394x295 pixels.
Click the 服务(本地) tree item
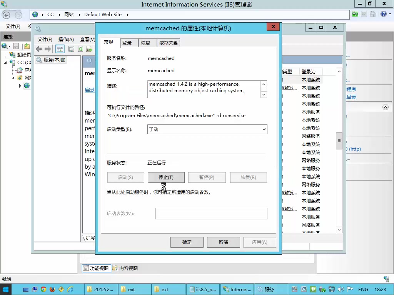click(51, 60)
